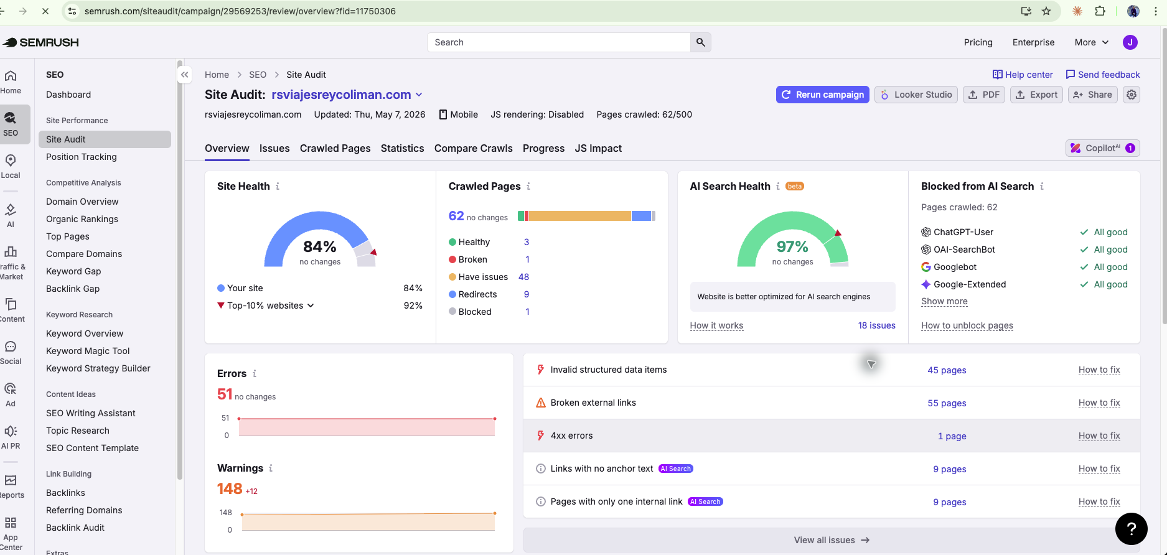Viewport: 1167px width, 555px height.
Task: Select the SEO sidebar icon
Action: coord(11,124)
